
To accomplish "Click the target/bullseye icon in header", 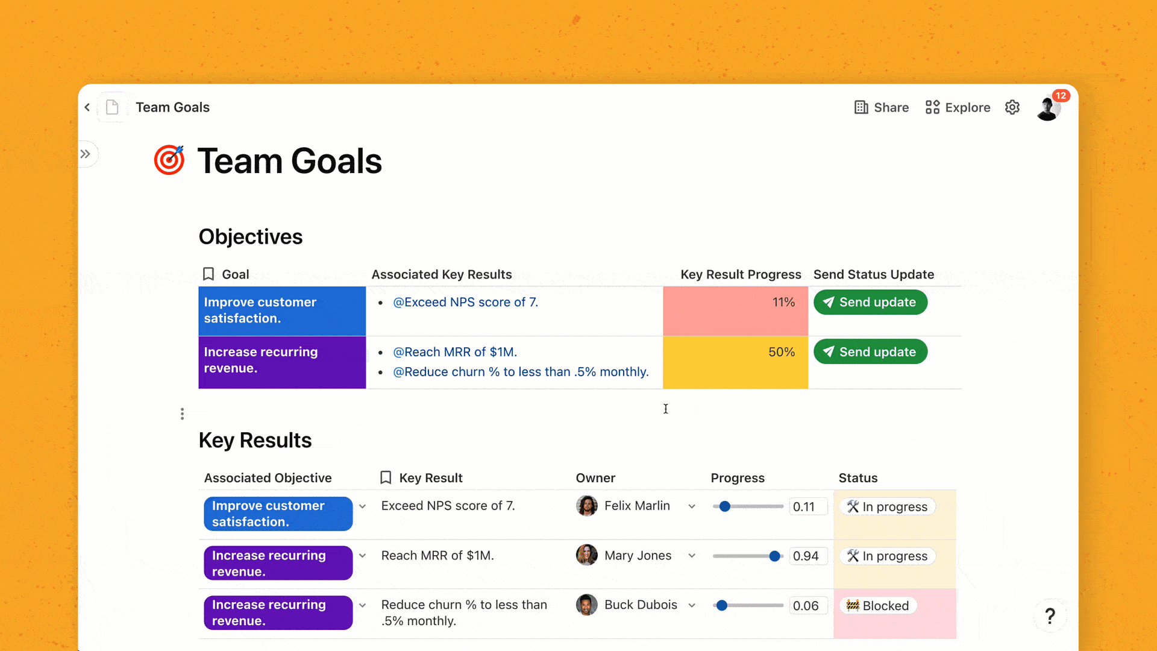I will pos(169,160).
